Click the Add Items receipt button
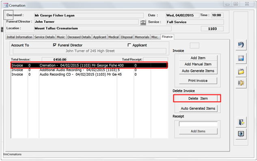 point(198,131)
